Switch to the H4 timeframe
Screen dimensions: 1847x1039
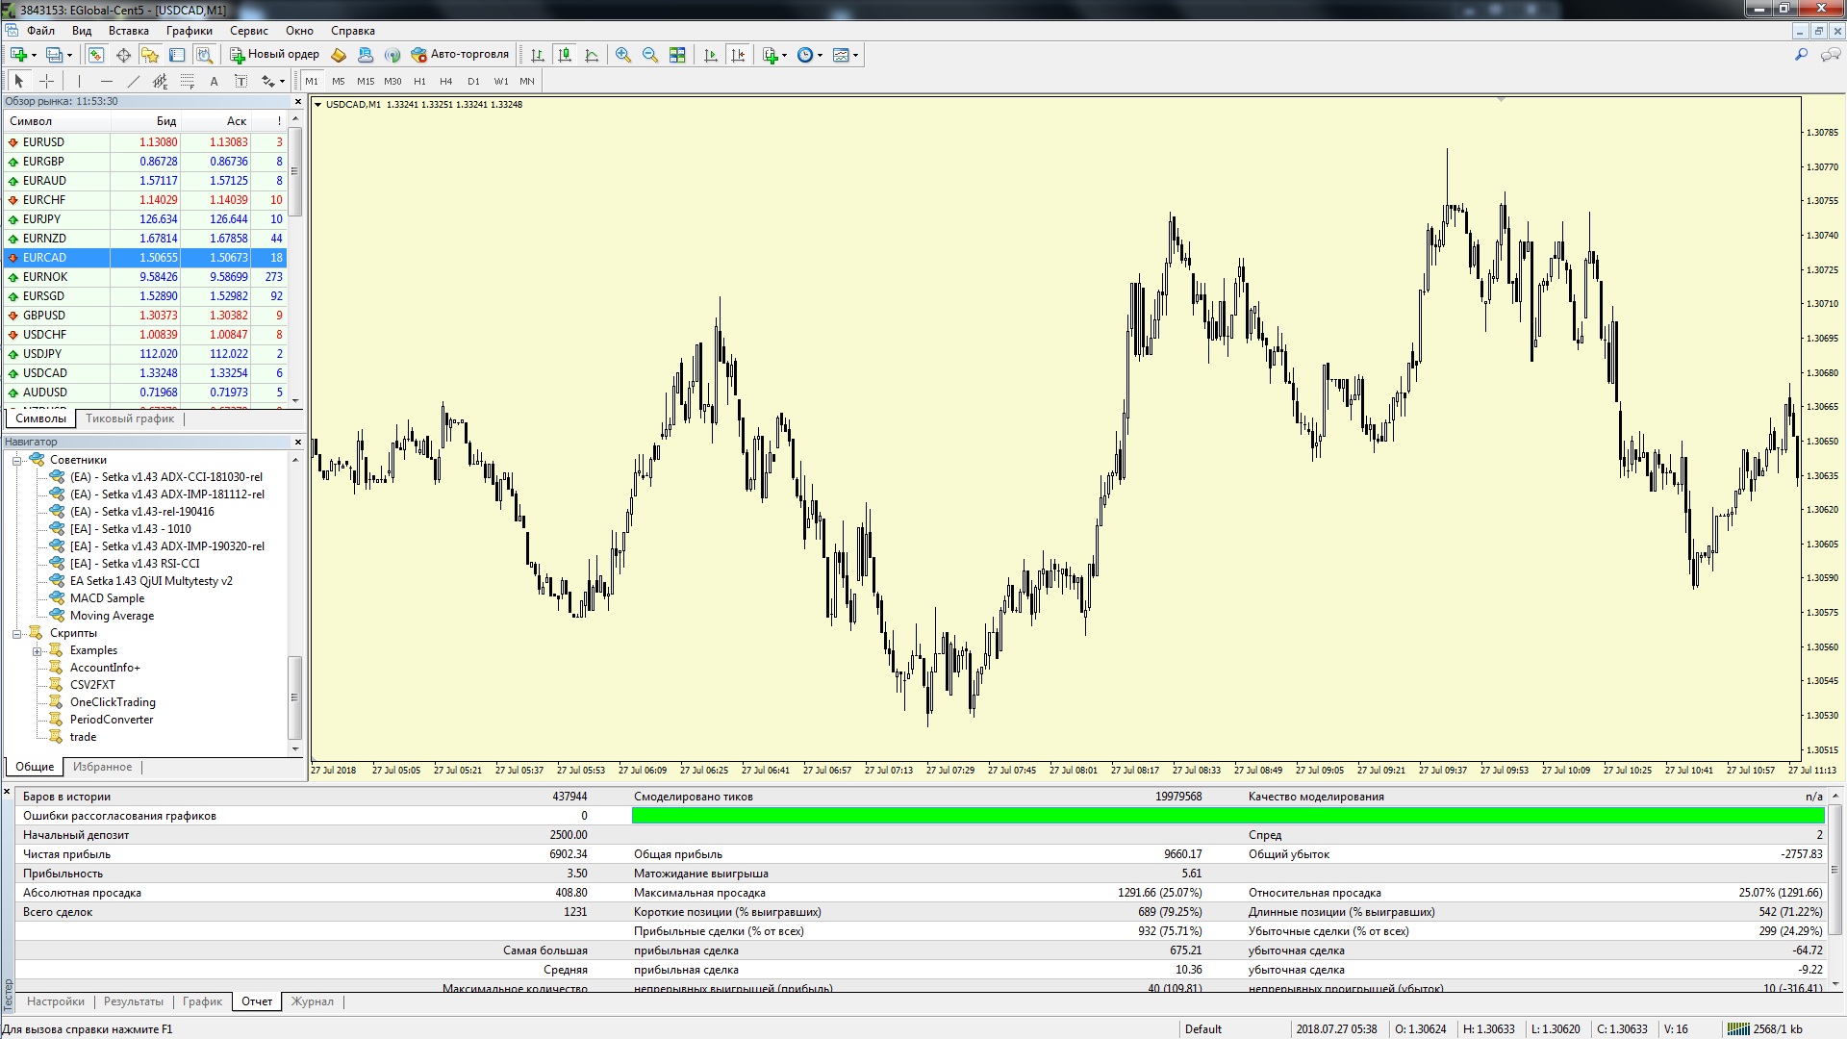pyautogui.click(x=445, y=82)
